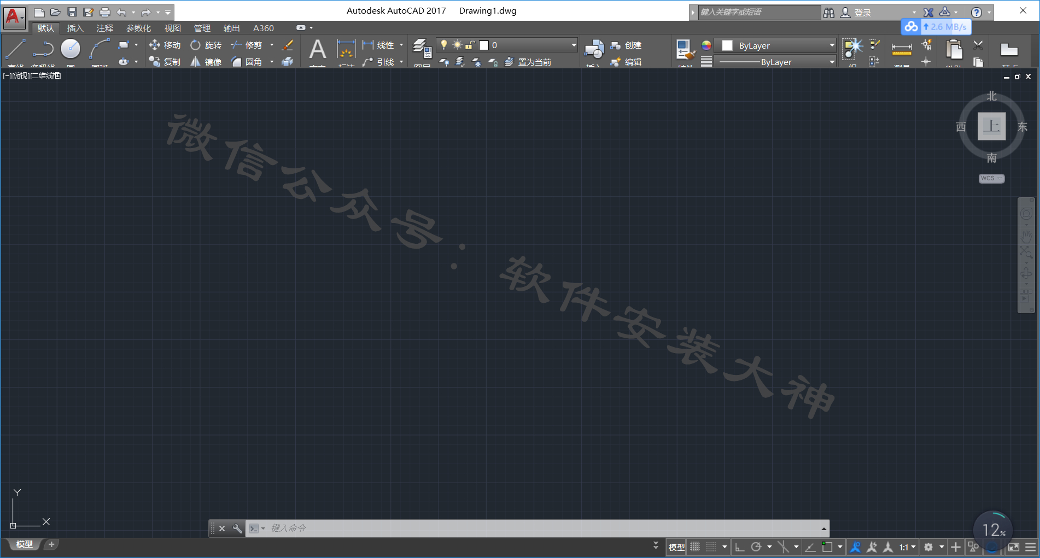Click the 移动 (Move) tool
Screen dimensions: 1040x558
(x=165, y=45)
